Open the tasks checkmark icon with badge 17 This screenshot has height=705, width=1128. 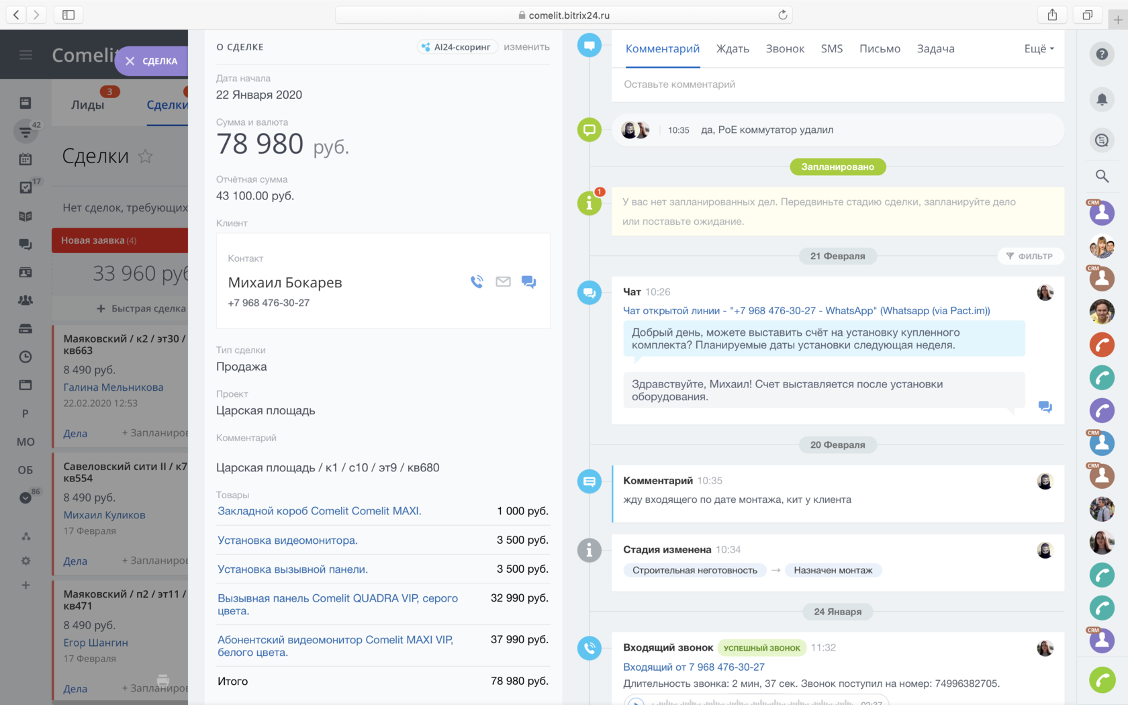(26, 187)
